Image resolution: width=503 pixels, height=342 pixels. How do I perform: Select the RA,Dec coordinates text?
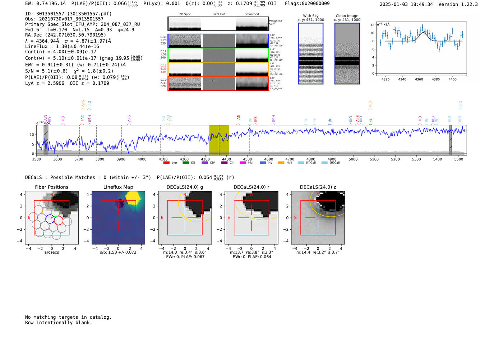point(66,35)
